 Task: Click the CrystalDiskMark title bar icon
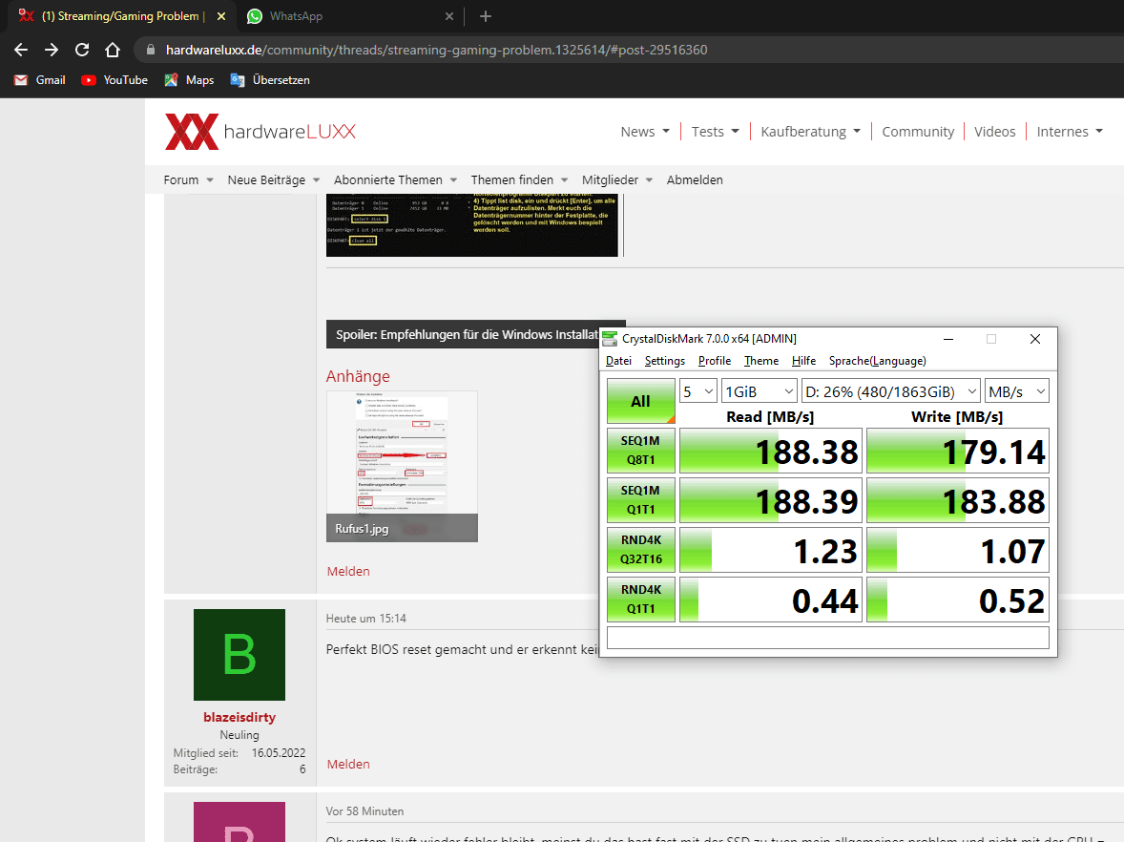pyautogui.click(x=610, y=339)
